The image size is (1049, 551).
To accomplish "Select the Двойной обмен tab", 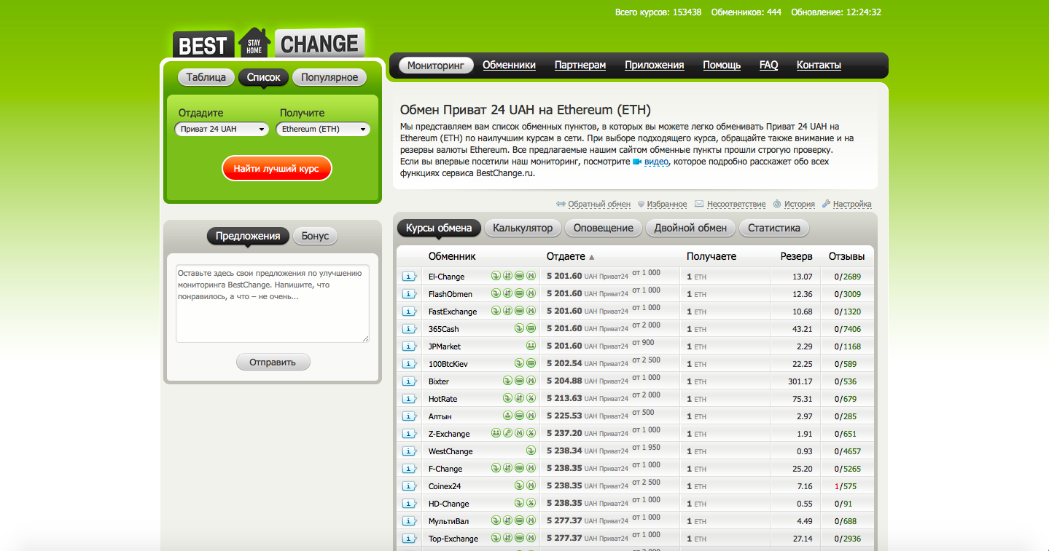I will 690,228.
